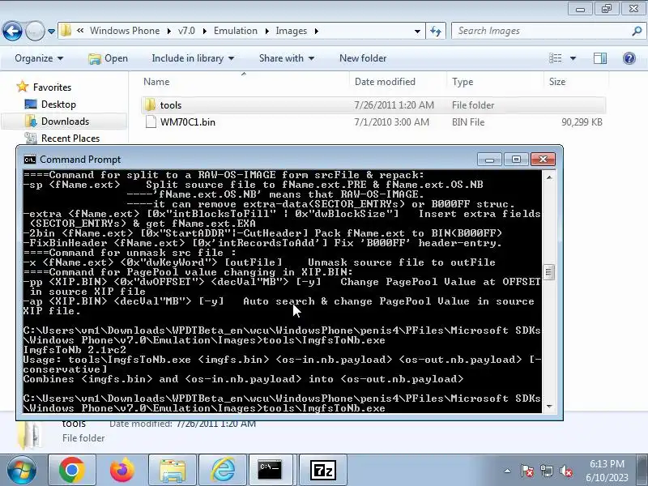The width and height of the screenshot is (648, 486).
Task: Minimize the Command Prompt window
Action: tap(489, 160)
